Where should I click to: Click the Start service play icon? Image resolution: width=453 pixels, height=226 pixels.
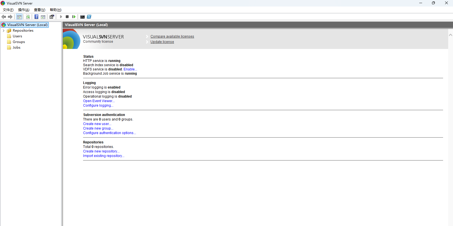(x=61, y=17)
